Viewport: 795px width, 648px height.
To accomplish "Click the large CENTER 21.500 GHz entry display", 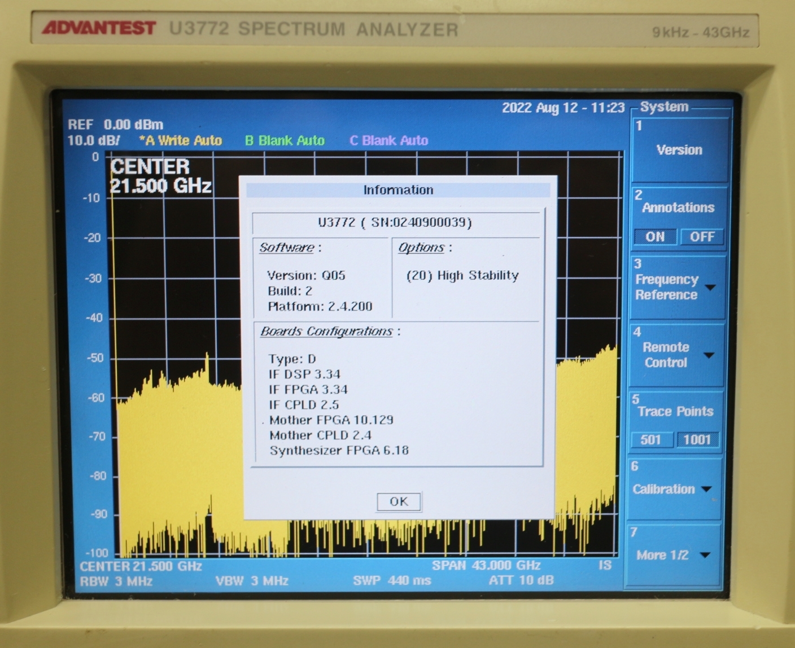I will 161,176.
